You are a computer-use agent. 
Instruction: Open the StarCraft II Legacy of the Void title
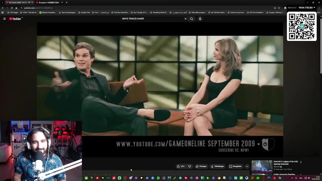[286, 163]
